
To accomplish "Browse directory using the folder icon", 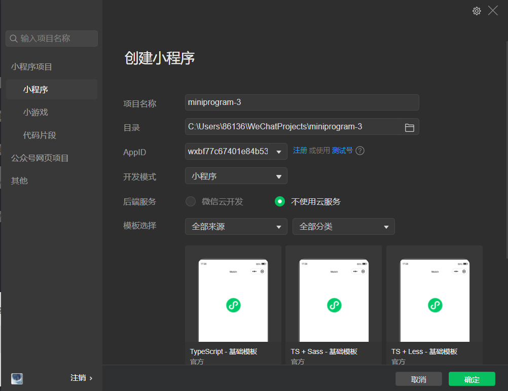I will pyautogui.click(x=410, y=127).
